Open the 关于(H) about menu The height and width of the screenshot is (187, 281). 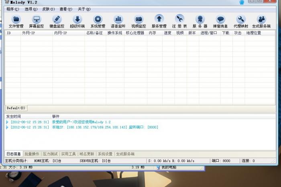[x=84, y=9]
